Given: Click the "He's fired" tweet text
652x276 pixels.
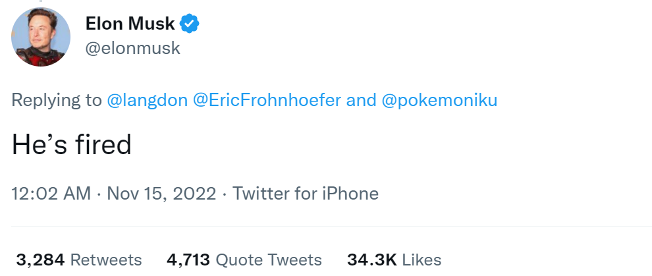Looking at the screenshot, I should coord(72,145).
